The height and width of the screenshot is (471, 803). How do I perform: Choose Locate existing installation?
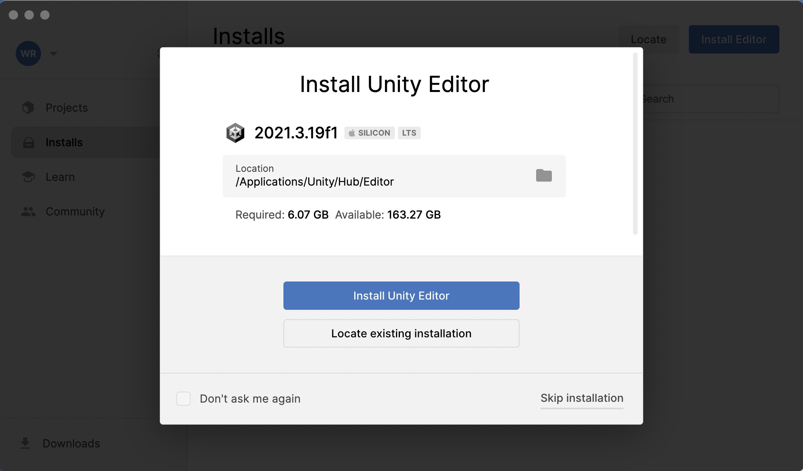(401, 333)
